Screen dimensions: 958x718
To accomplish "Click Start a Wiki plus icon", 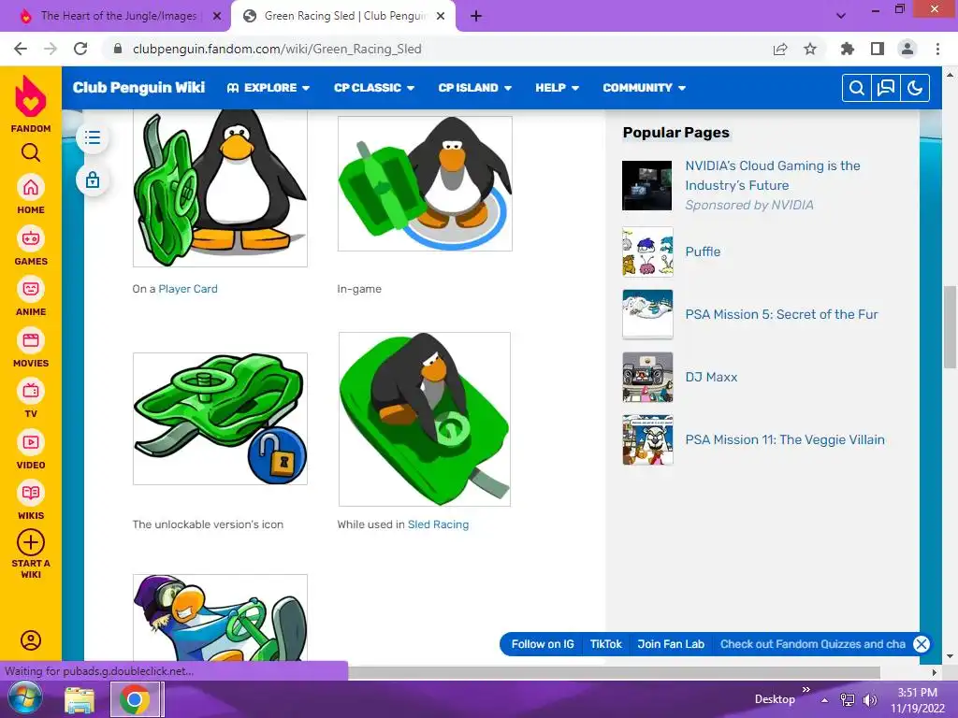I will (31, 542).
